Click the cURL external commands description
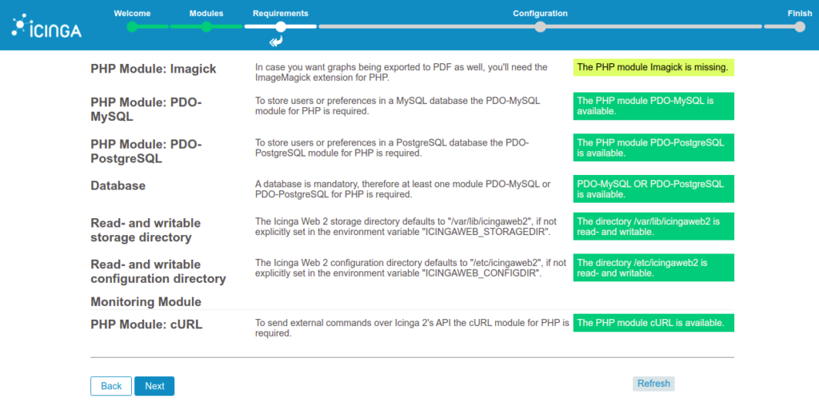 (x=412, y=328)
